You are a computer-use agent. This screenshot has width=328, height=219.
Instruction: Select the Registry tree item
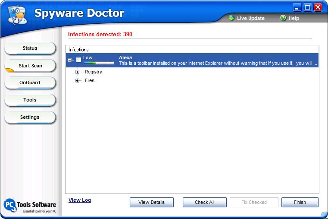(94, 72)
